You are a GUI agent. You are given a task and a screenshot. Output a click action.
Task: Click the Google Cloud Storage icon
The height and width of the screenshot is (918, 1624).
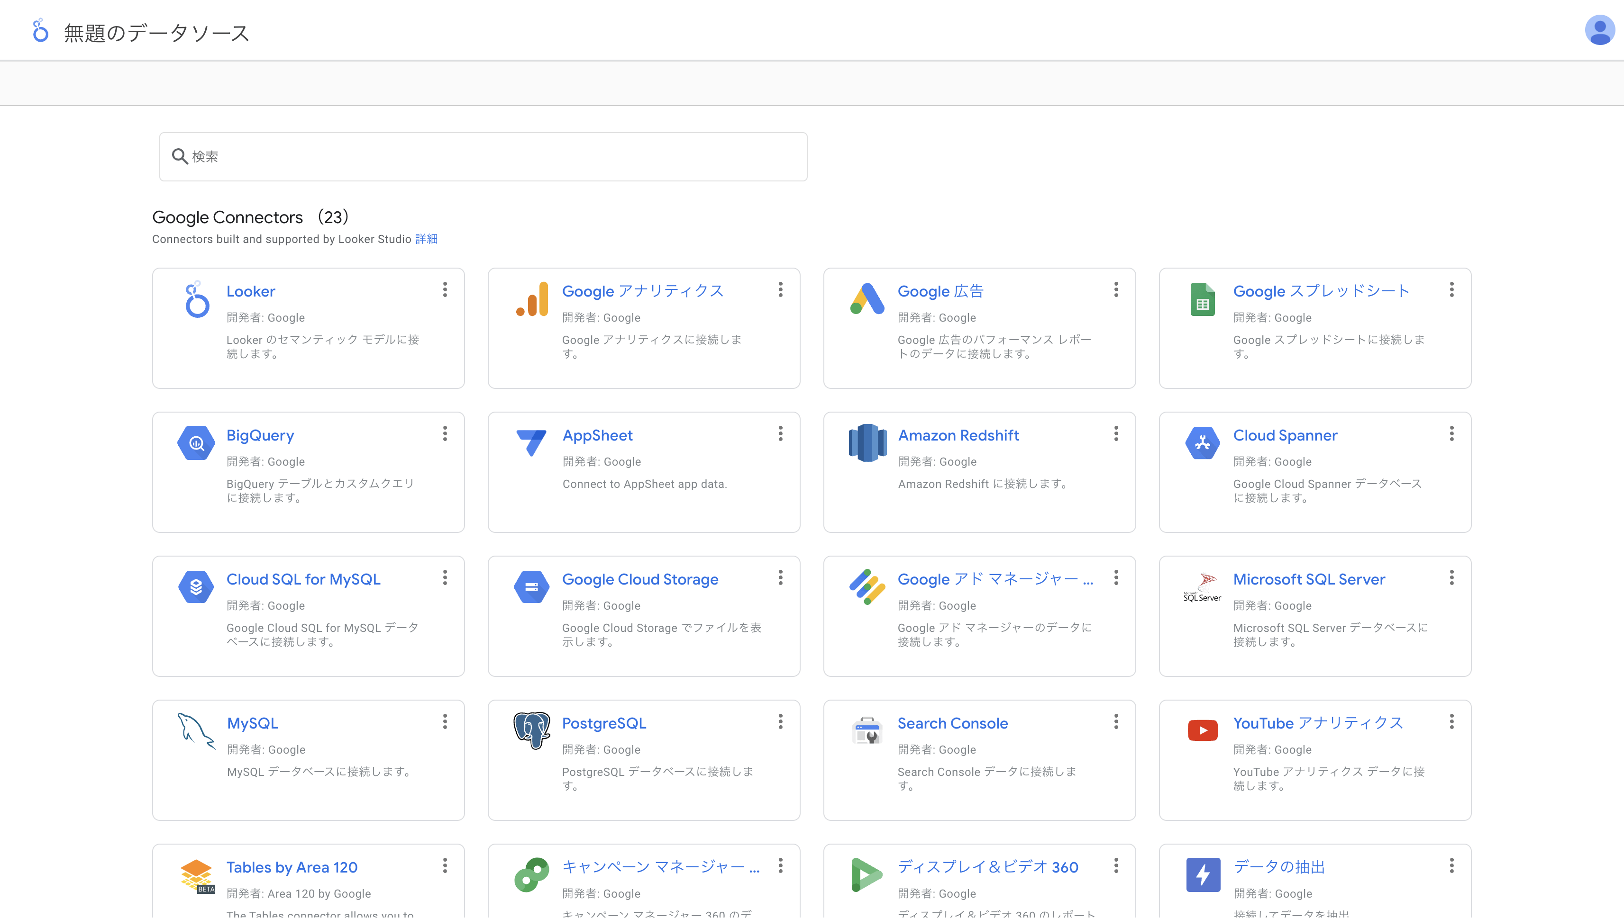(x=531, y=587)
